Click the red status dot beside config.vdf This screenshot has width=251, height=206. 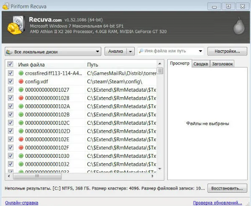coord(21,82)
